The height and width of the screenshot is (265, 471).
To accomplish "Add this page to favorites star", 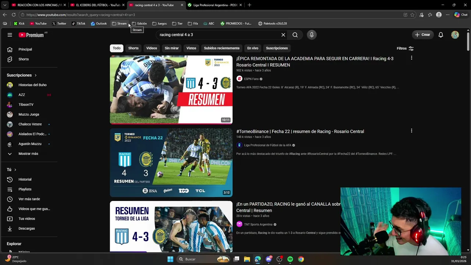I will pos(412,15).
